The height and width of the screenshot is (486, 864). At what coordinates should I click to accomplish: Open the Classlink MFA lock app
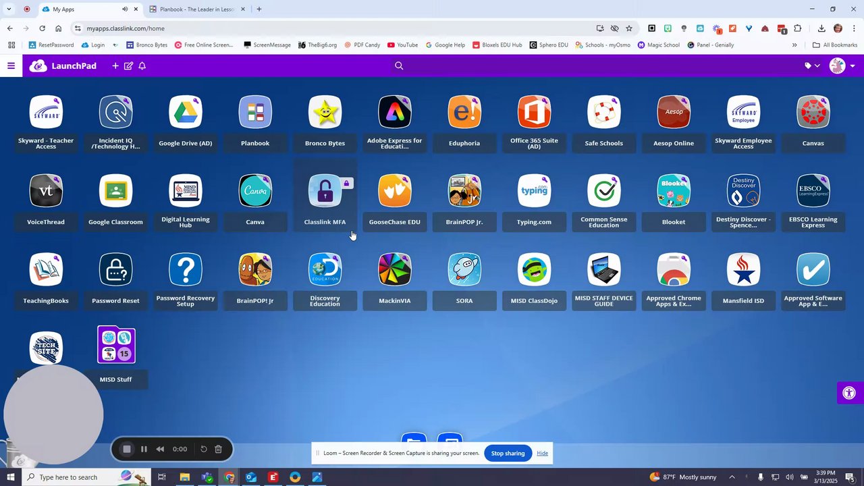pos(325,191)
